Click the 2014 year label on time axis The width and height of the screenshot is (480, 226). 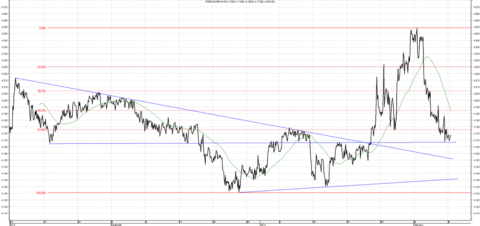click(263, 225)
